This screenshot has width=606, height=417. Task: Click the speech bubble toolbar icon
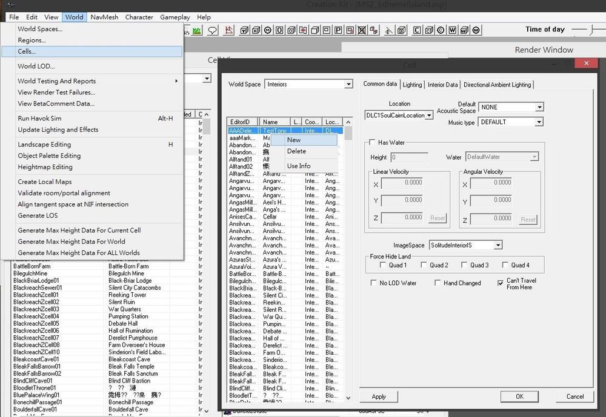click(213, 30)
